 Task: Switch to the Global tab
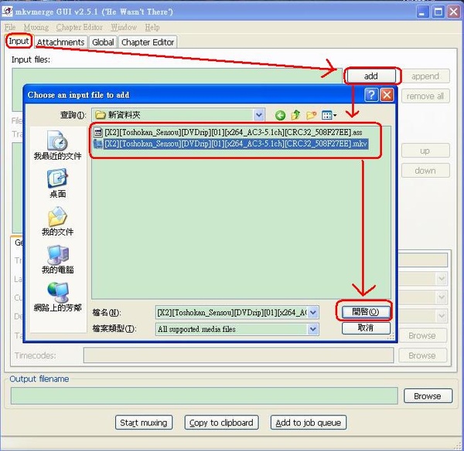pos(103,42)
